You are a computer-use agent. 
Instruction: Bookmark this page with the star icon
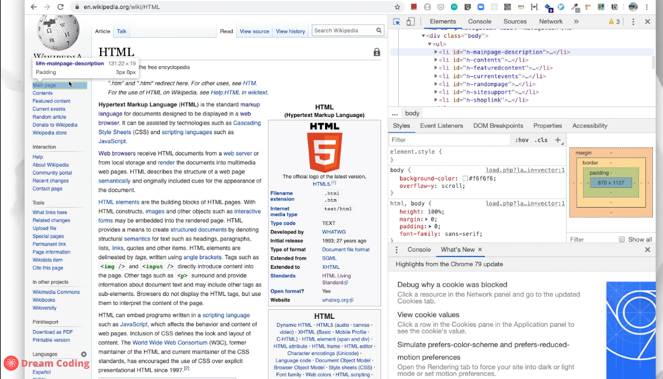click(x=397, y=7)
